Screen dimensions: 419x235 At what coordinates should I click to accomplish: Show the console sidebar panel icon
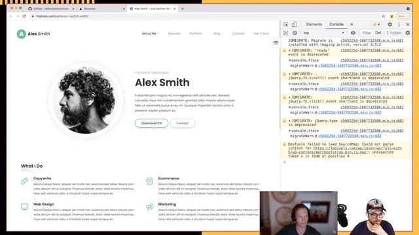(x=285, y=33)
